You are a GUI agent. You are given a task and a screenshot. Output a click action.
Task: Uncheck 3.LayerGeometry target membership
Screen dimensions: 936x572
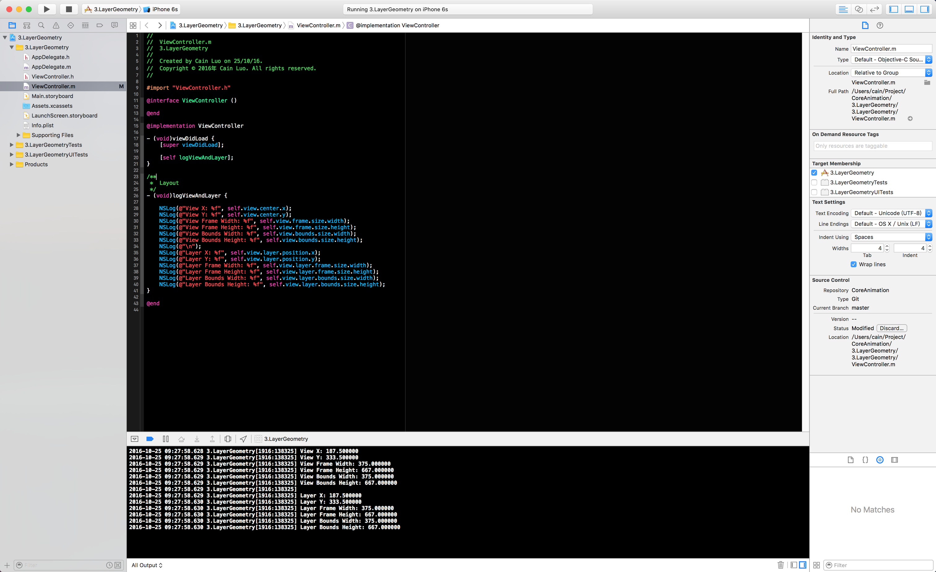click(x=814, y=173)
